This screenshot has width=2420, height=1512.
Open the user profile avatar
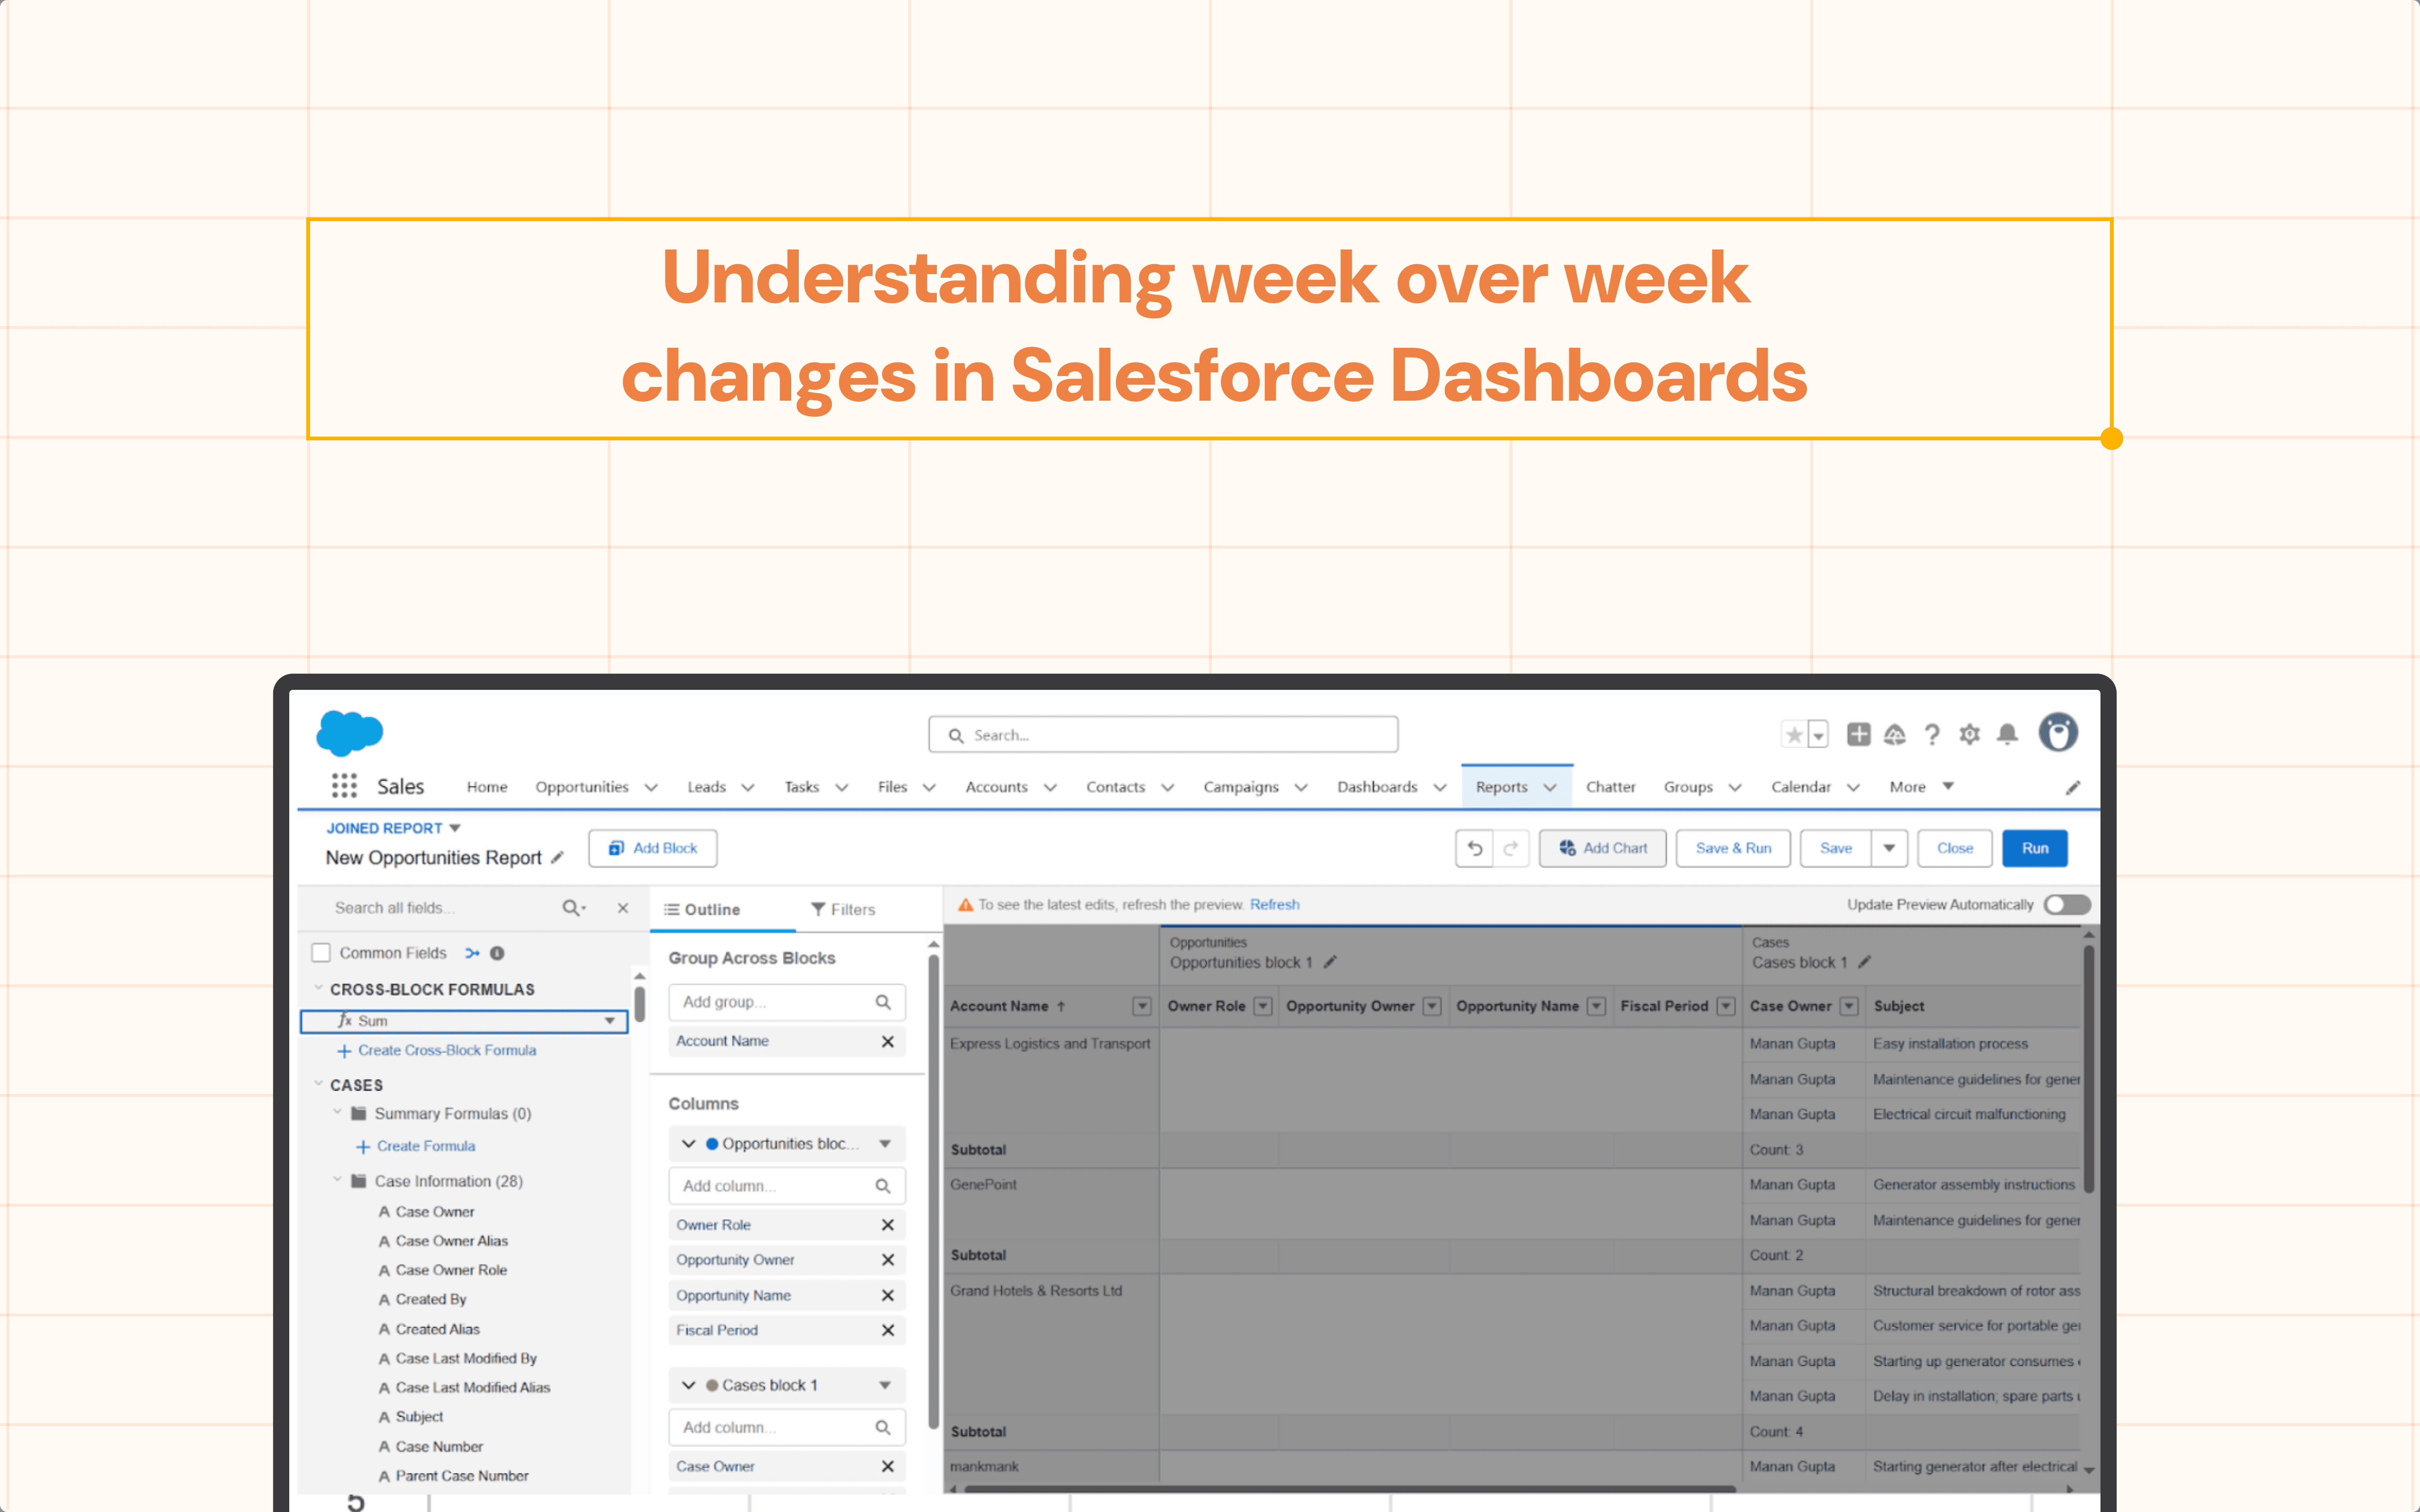(2058, 733)
